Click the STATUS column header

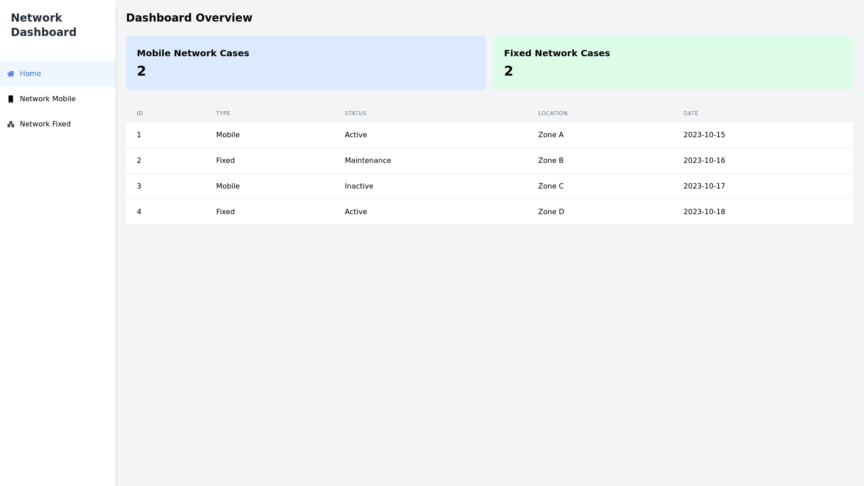(x=355, y=113)
